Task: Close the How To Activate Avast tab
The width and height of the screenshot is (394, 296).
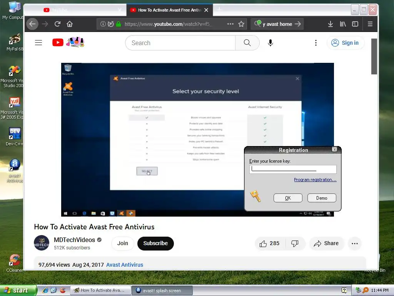Action: coord(206,10)
